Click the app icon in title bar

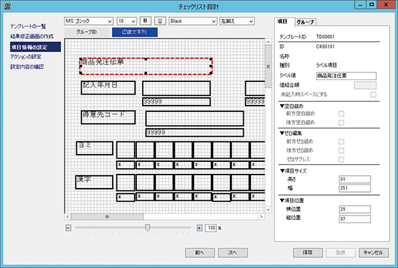pos(6,5)
